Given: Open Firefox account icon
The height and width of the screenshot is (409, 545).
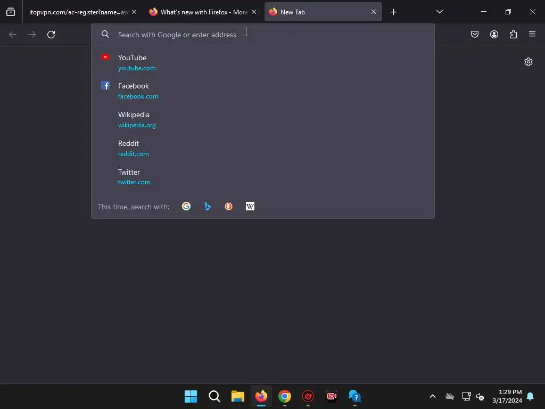Looking at the screenshot, I should (x=494, y=34).
